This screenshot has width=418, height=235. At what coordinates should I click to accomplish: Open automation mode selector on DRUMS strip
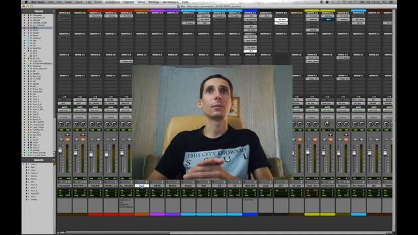pyautogui.click(x=95, y=110)
